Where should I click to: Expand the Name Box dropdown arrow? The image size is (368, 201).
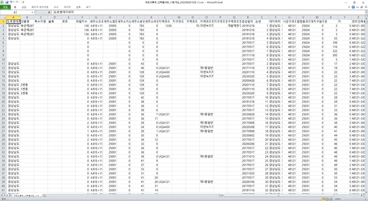pos(32,12)
